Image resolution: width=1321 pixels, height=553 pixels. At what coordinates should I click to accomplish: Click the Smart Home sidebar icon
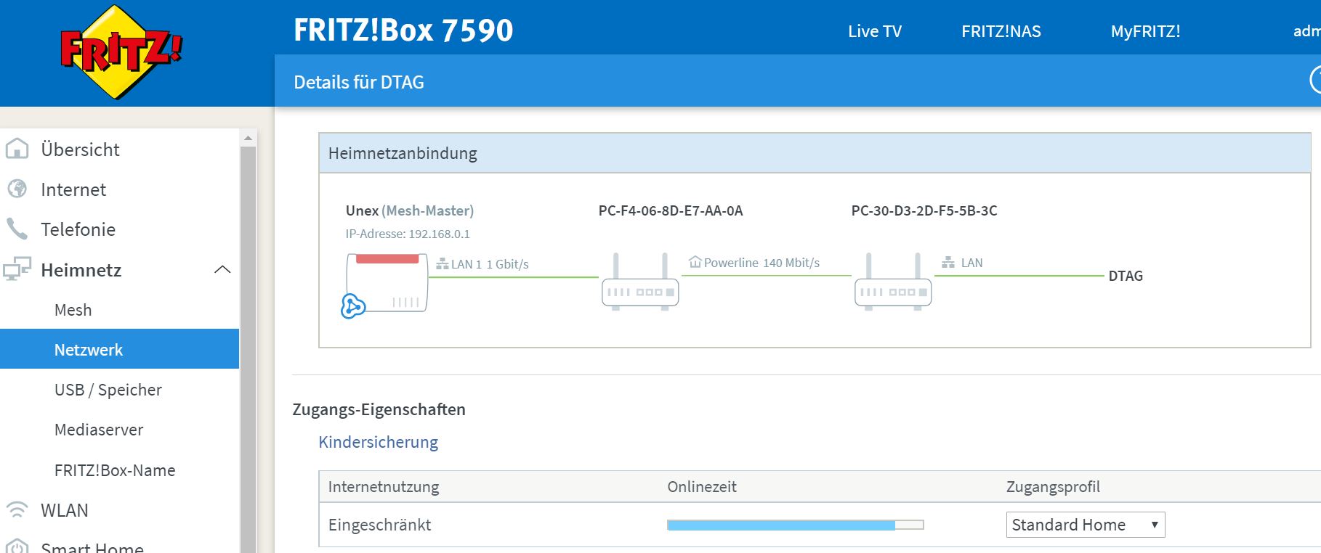pyautogui.click(x=17, y=546)
